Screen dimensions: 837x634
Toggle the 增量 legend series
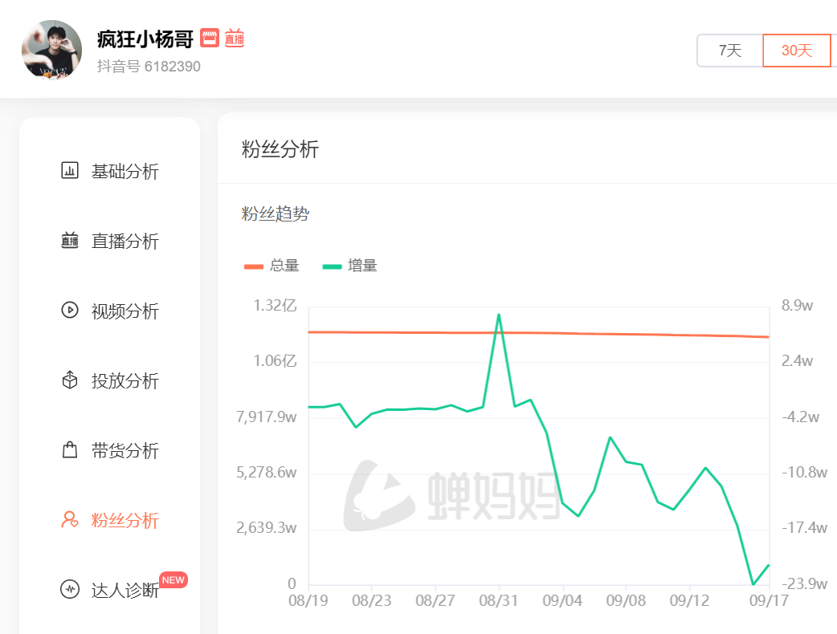pos(349,266)
